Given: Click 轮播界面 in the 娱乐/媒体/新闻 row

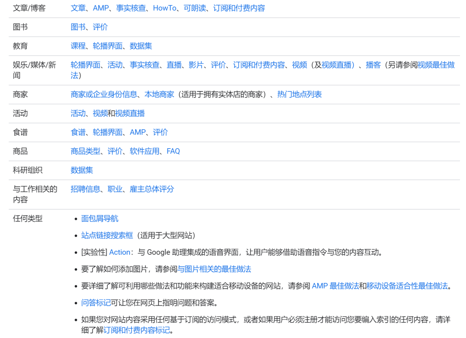Looking at the screenshot, I should tap(86, 65).
